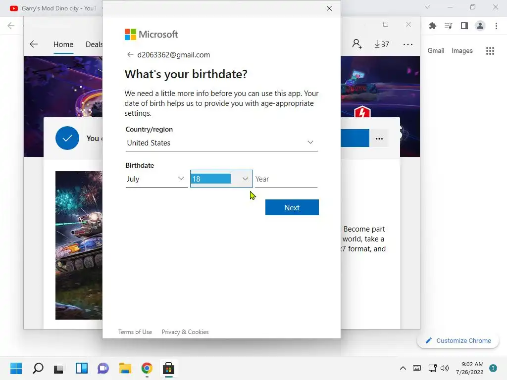
Task: Switch to Chrome from the taskbar
Action: pos(147,368)
